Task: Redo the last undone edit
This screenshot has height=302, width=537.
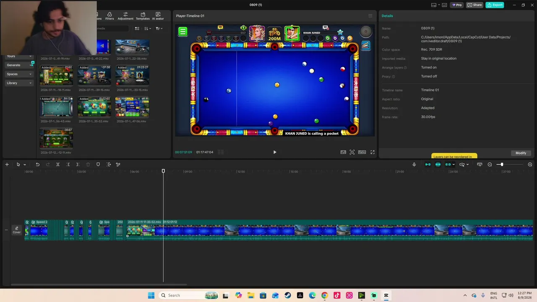Action: click(x=47, y=164)
